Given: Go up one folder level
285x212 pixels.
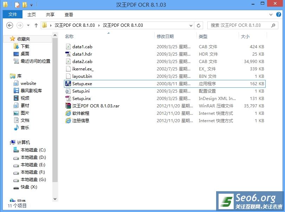Looking at the screenshot, I should pyautogui.click(x=36, y=25).
